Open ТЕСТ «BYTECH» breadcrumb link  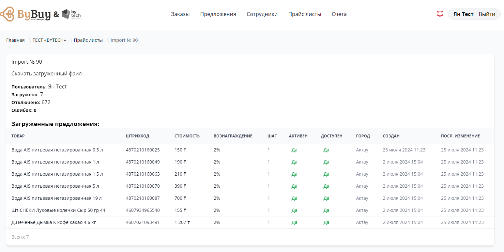click(x=49, y=40)
